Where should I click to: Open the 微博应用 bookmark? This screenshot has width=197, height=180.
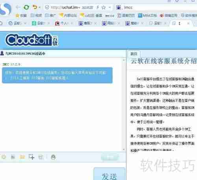169,16
